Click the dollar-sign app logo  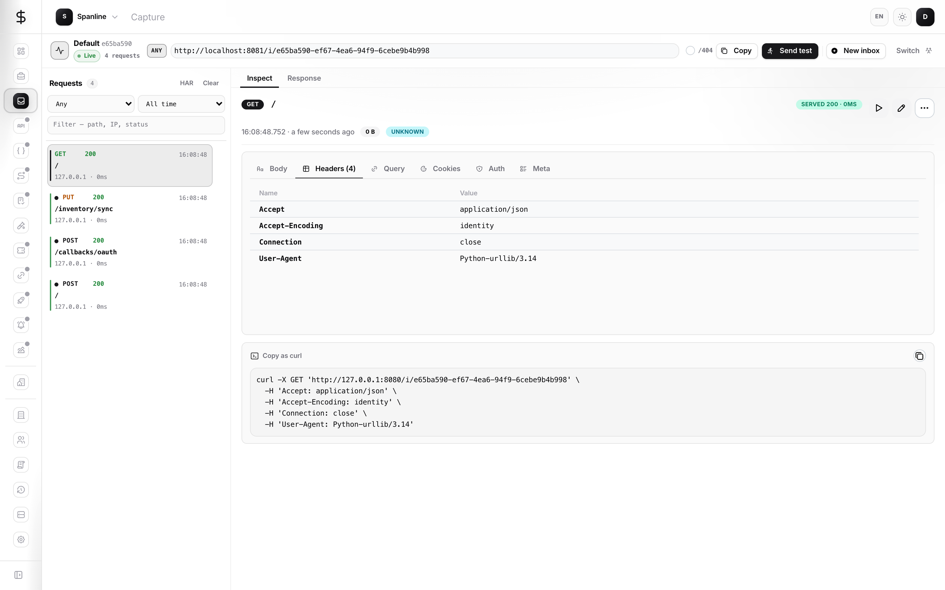(21, 17)
